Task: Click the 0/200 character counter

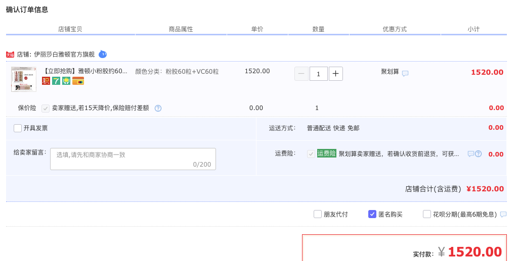Action: click(x=202, y=165)
